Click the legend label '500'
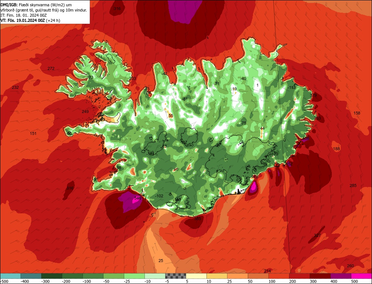The image size is (372, 284). 355,281
